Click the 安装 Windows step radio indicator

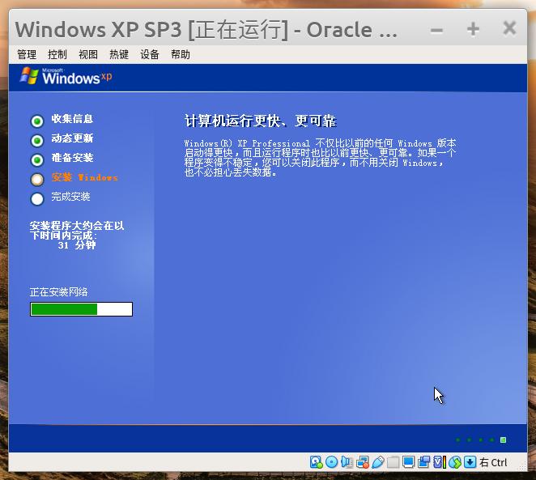(37, 180)
